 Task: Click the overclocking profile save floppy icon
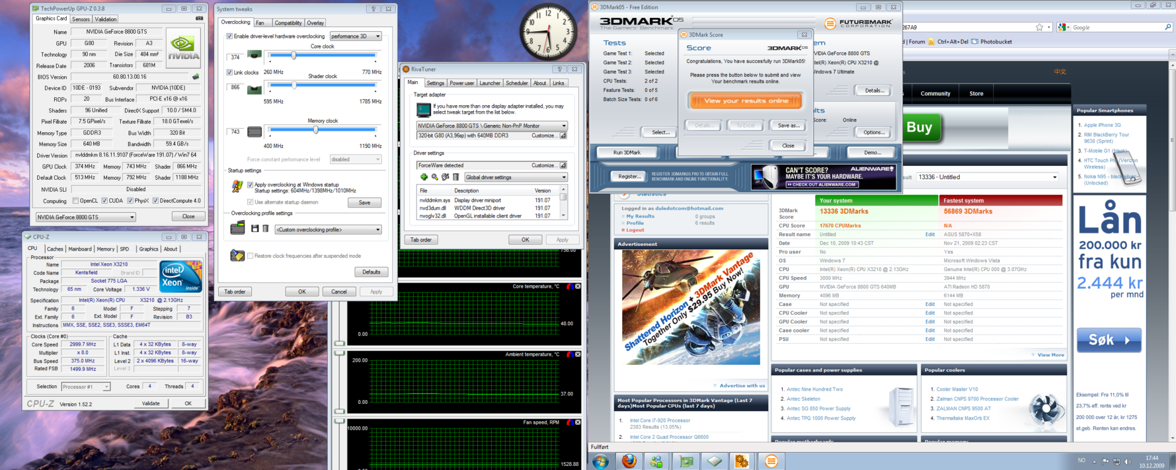pyautogui.click(x=255, y=229)
